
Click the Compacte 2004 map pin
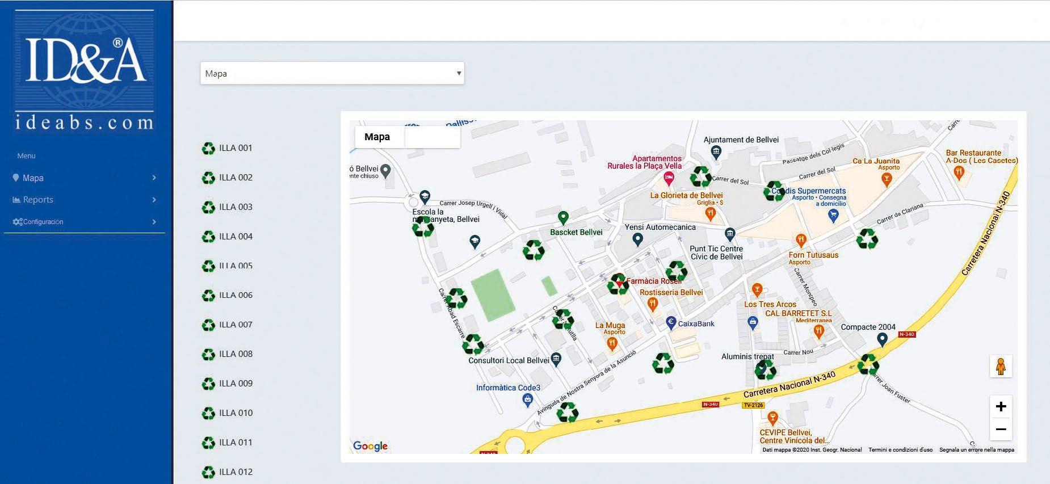coord(882,340)
